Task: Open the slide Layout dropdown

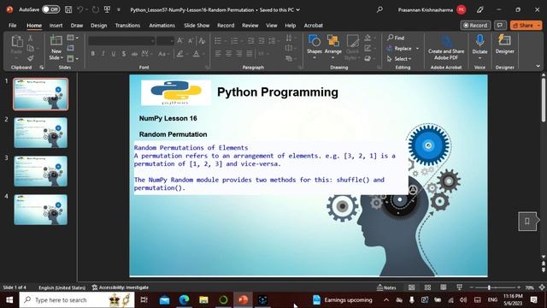Action: click(72, 38)
